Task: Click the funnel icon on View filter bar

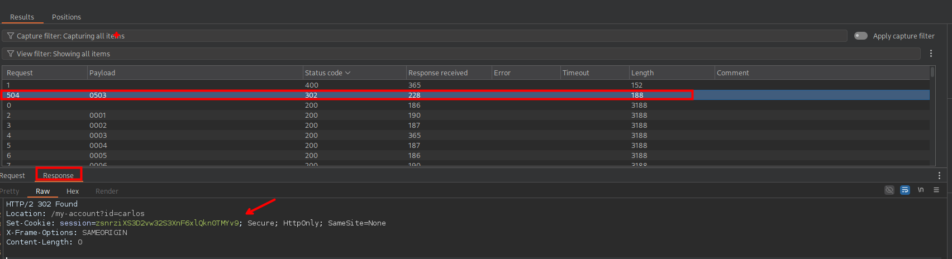Action: 11,54
